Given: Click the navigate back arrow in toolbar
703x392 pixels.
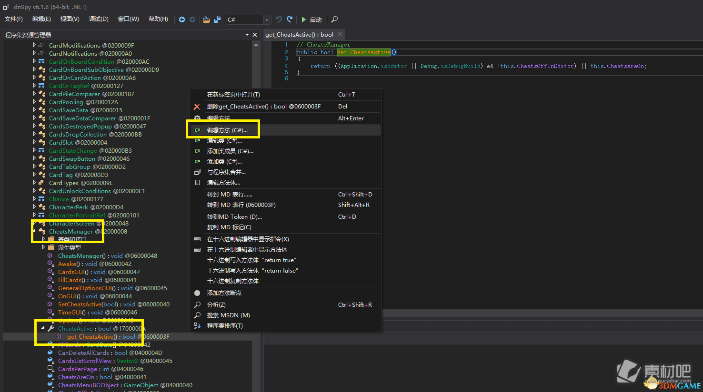Looking at the screenshot, I should [x=182, y=20].
